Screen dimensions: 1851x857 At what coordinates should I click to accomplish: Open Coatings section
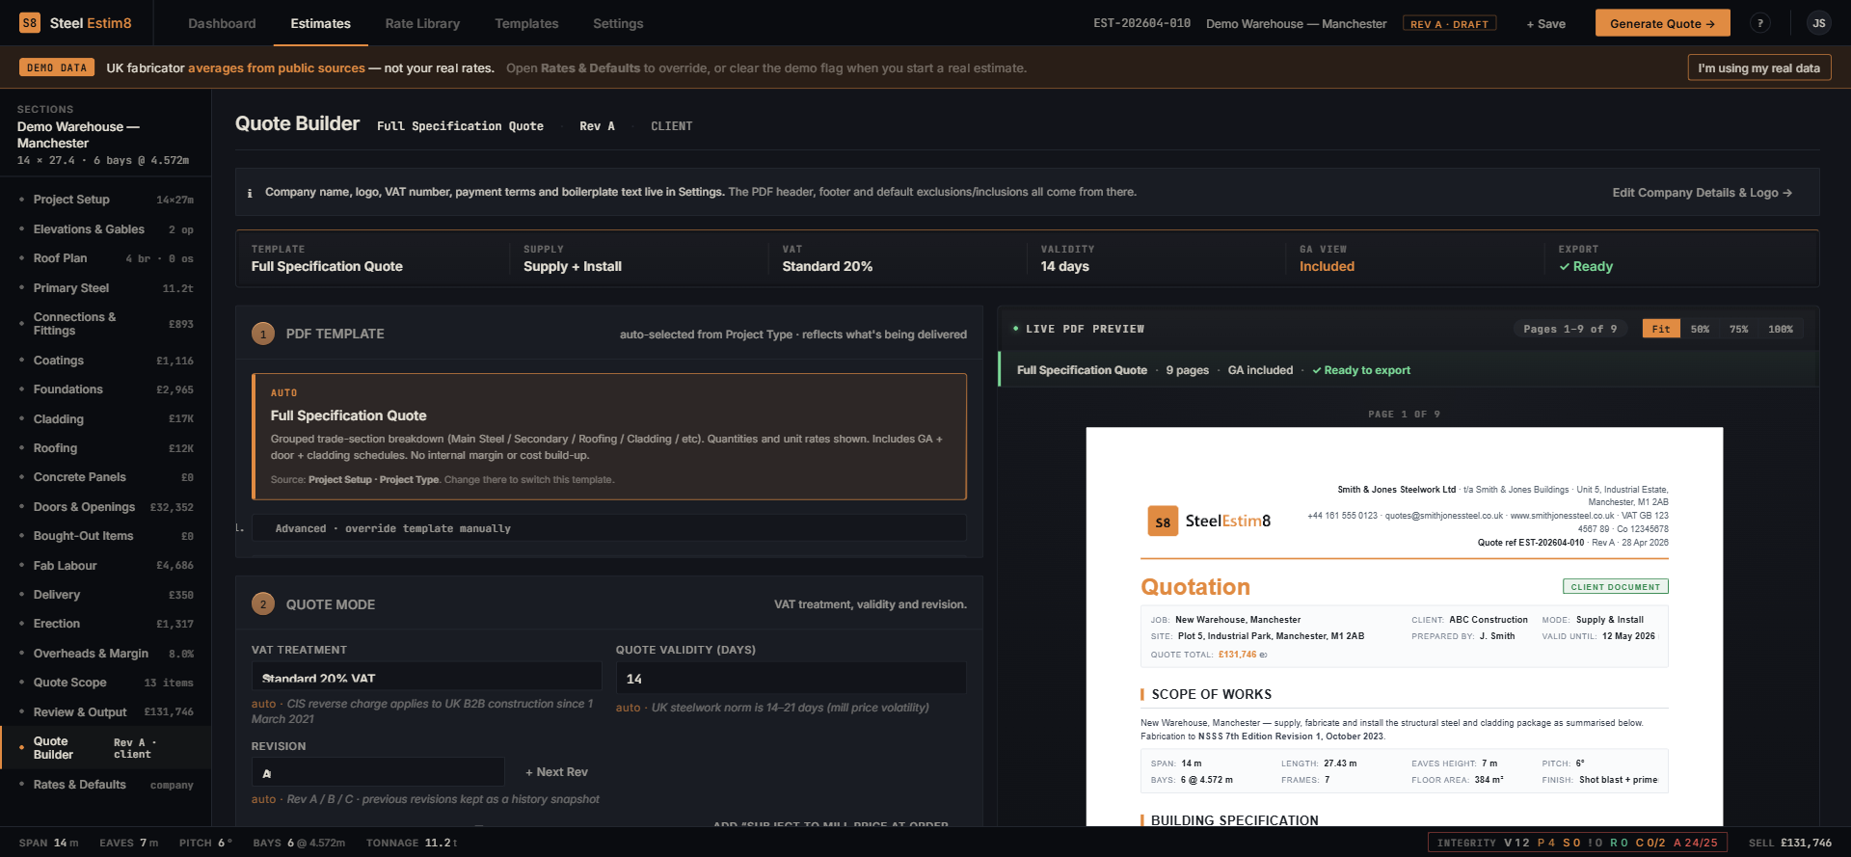point(106,361)
